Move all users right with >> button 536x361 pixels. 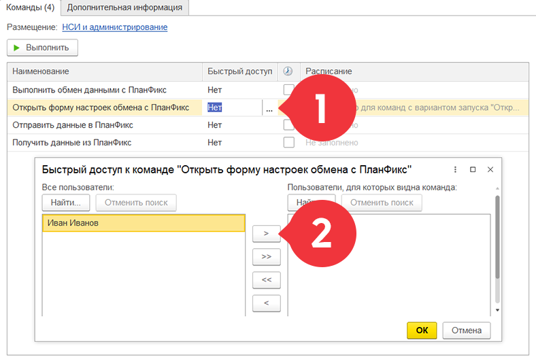(266, 257)
